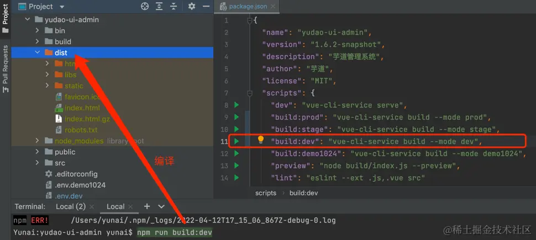Select the dist folder row
536x240 pixels.
coord(112,52)
